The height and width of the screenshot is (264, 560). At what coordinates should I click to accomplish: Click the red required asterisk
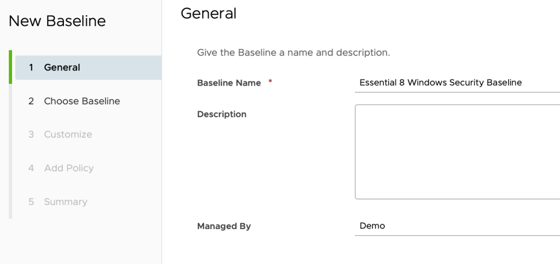[270, 82]
